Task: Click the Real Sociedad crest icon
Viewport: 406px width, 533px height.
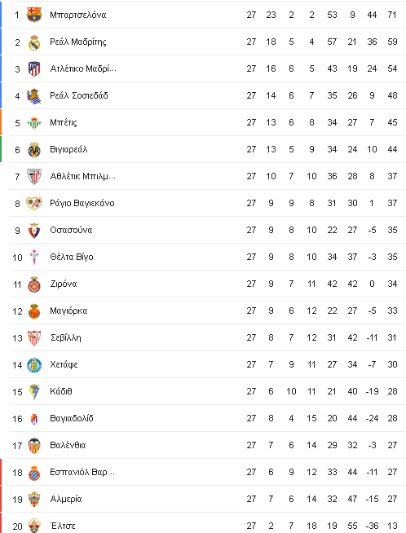Action: pos(34,96)
